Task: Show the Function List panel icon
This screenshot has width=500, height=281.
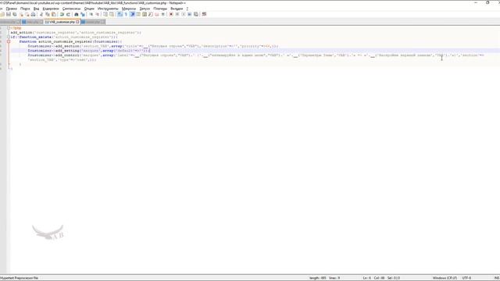Action: [151, 14]
